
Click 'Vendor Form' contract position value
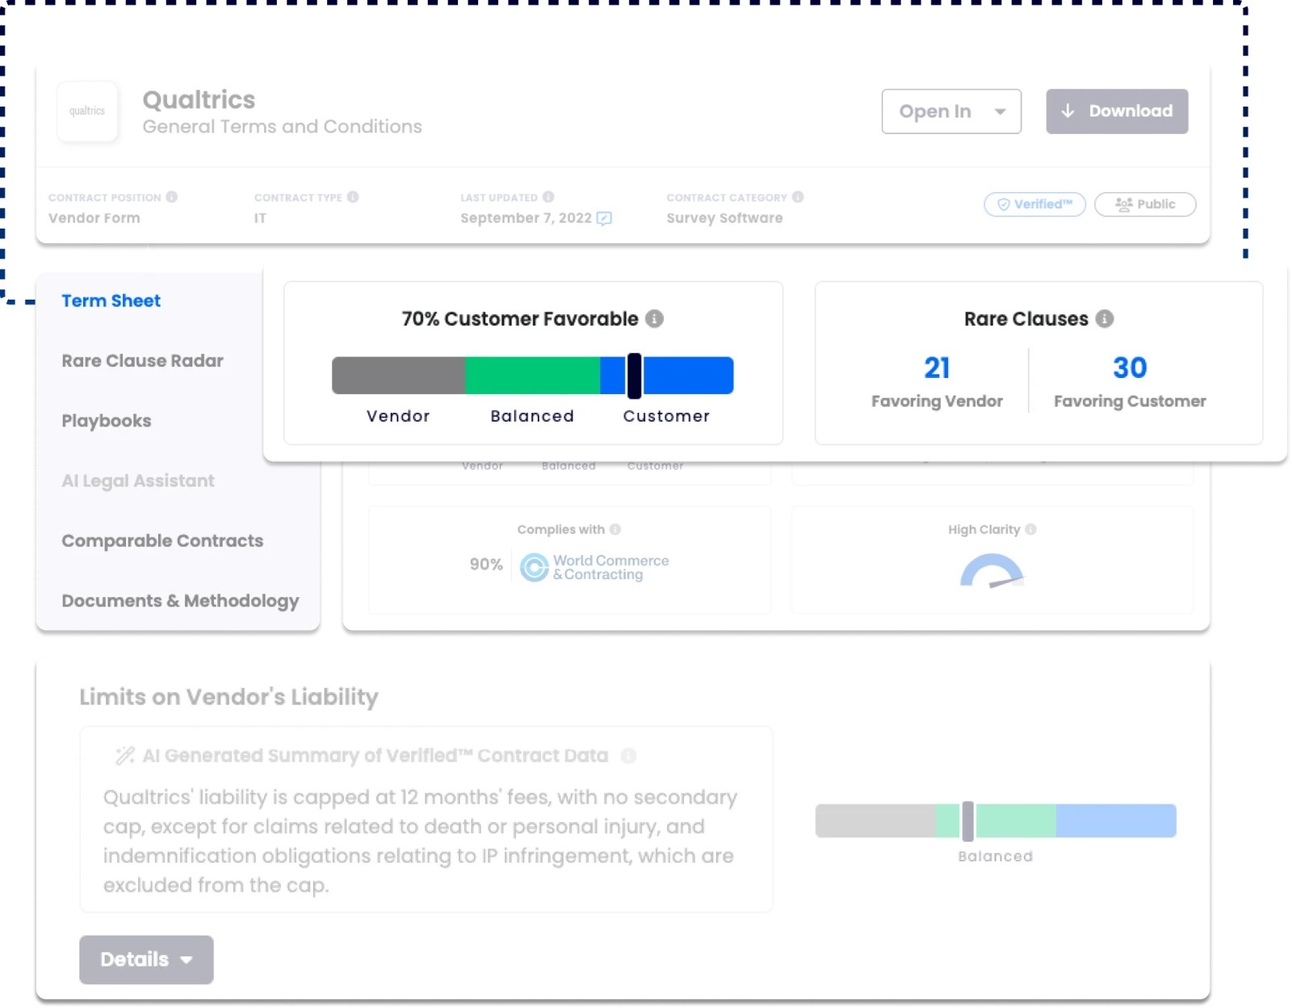click(x=94, y=218)
